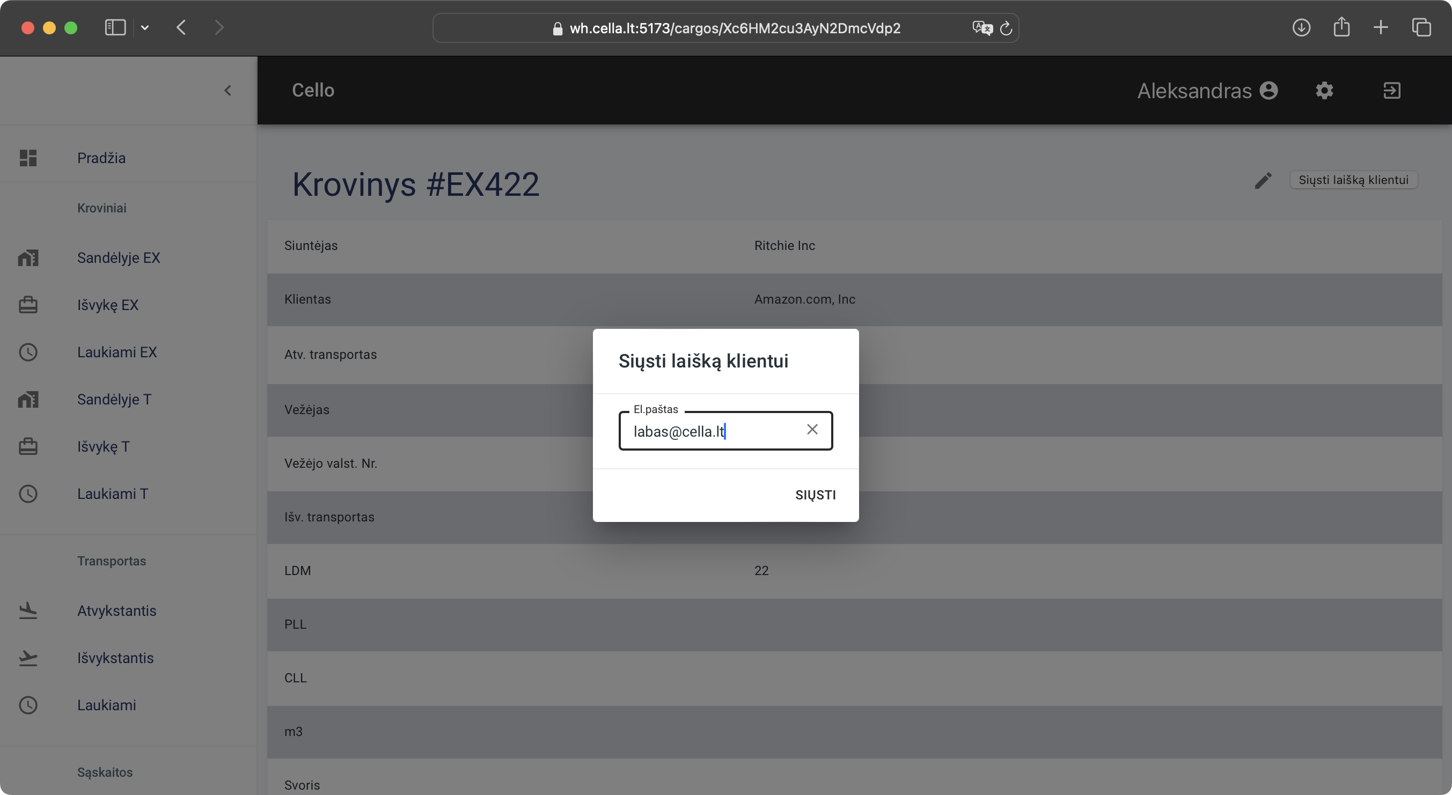
Task: Open Išvykę EX menu item
Action: pos(108,305)
